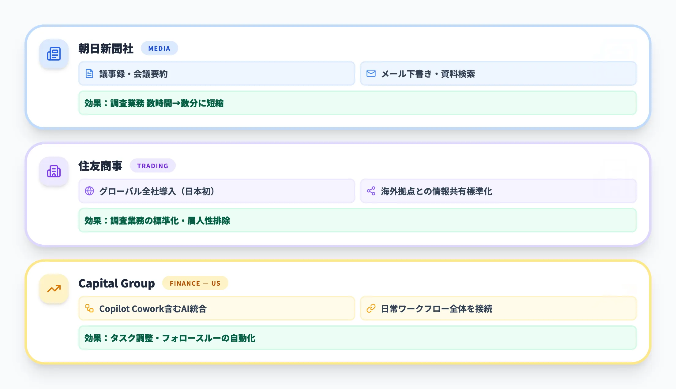Expand the Copilot Cowork含むAI統合 item

[216, 309]
